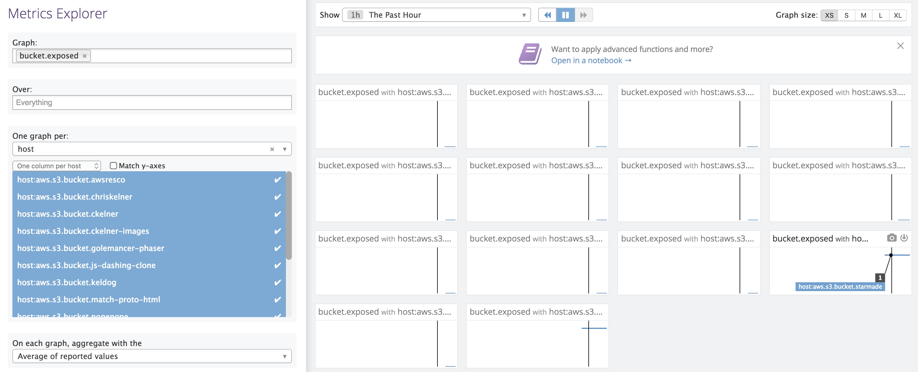Click the starmade host tooltip label
Image resolution: width=918 pixels, height=372 pixels.
[x=840, y=287]
